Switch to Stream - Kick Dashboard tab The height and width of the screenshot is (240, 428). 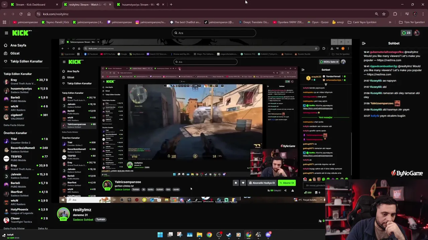click(30, 5)
